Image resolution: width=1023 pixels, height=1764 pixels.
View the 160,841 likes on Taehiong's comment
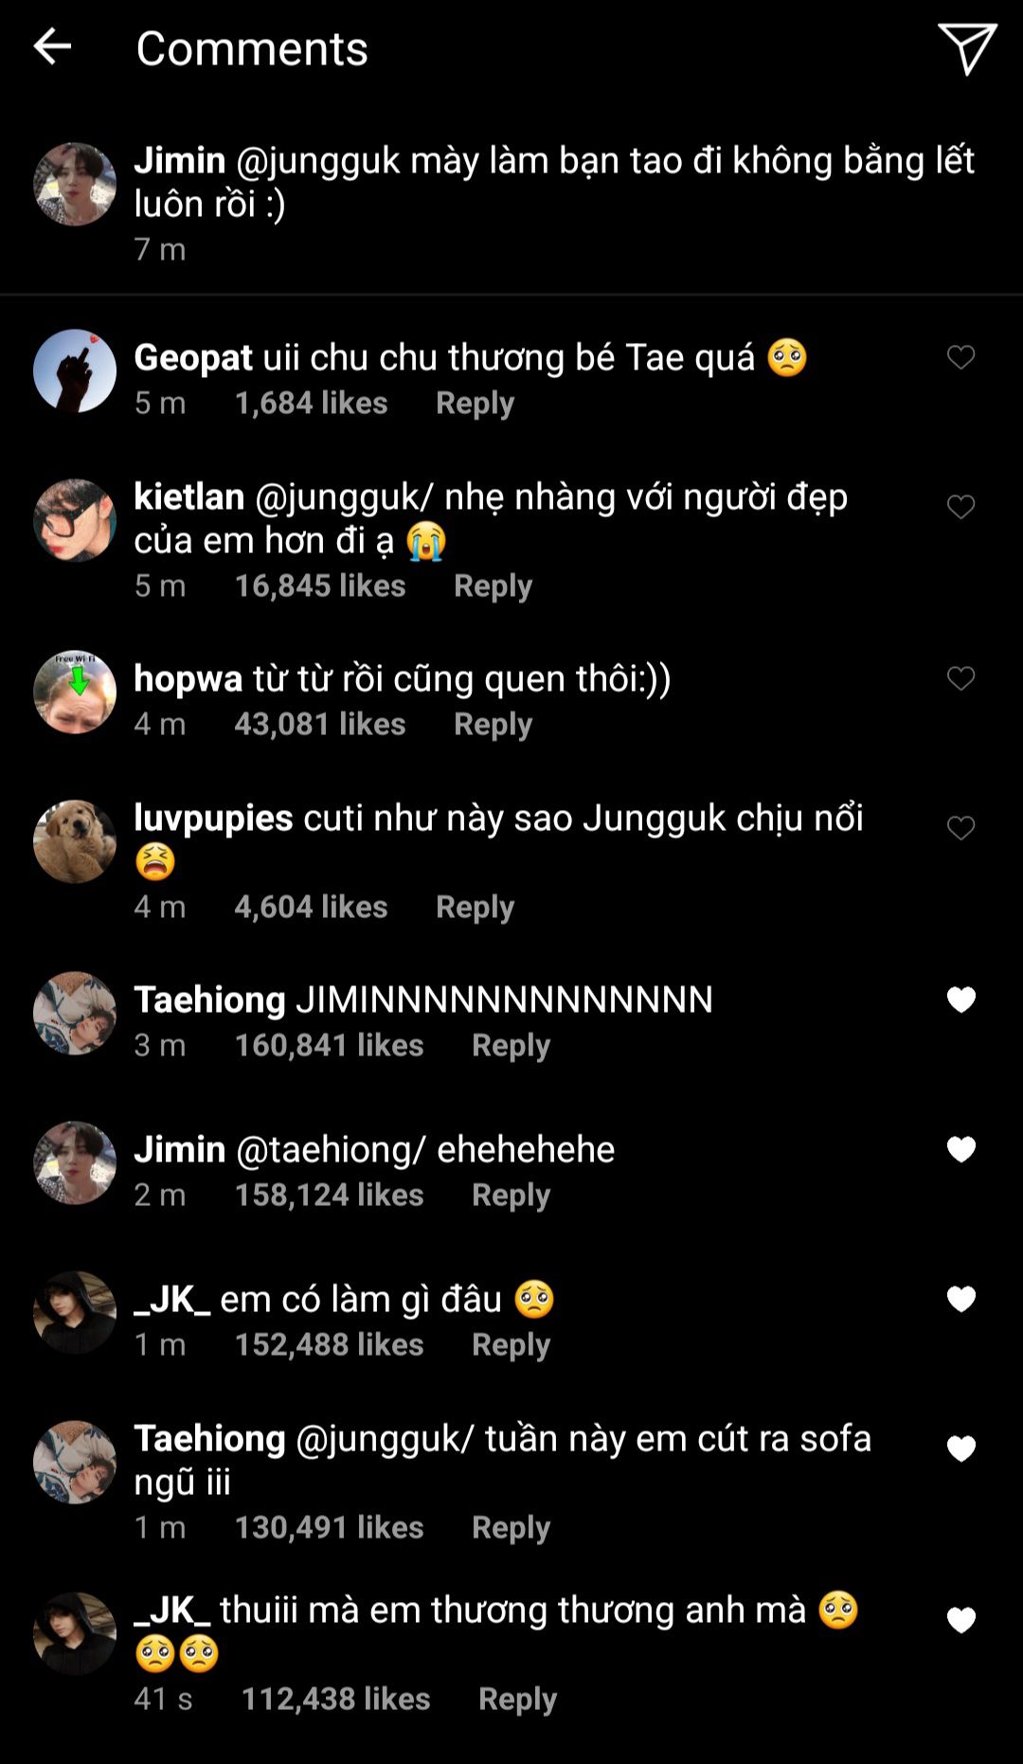coord(329,1046)
